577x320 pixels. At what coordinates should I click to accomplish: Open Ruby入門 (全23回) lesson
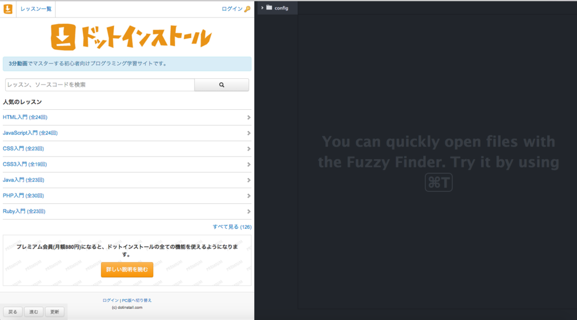coord(24,211)
